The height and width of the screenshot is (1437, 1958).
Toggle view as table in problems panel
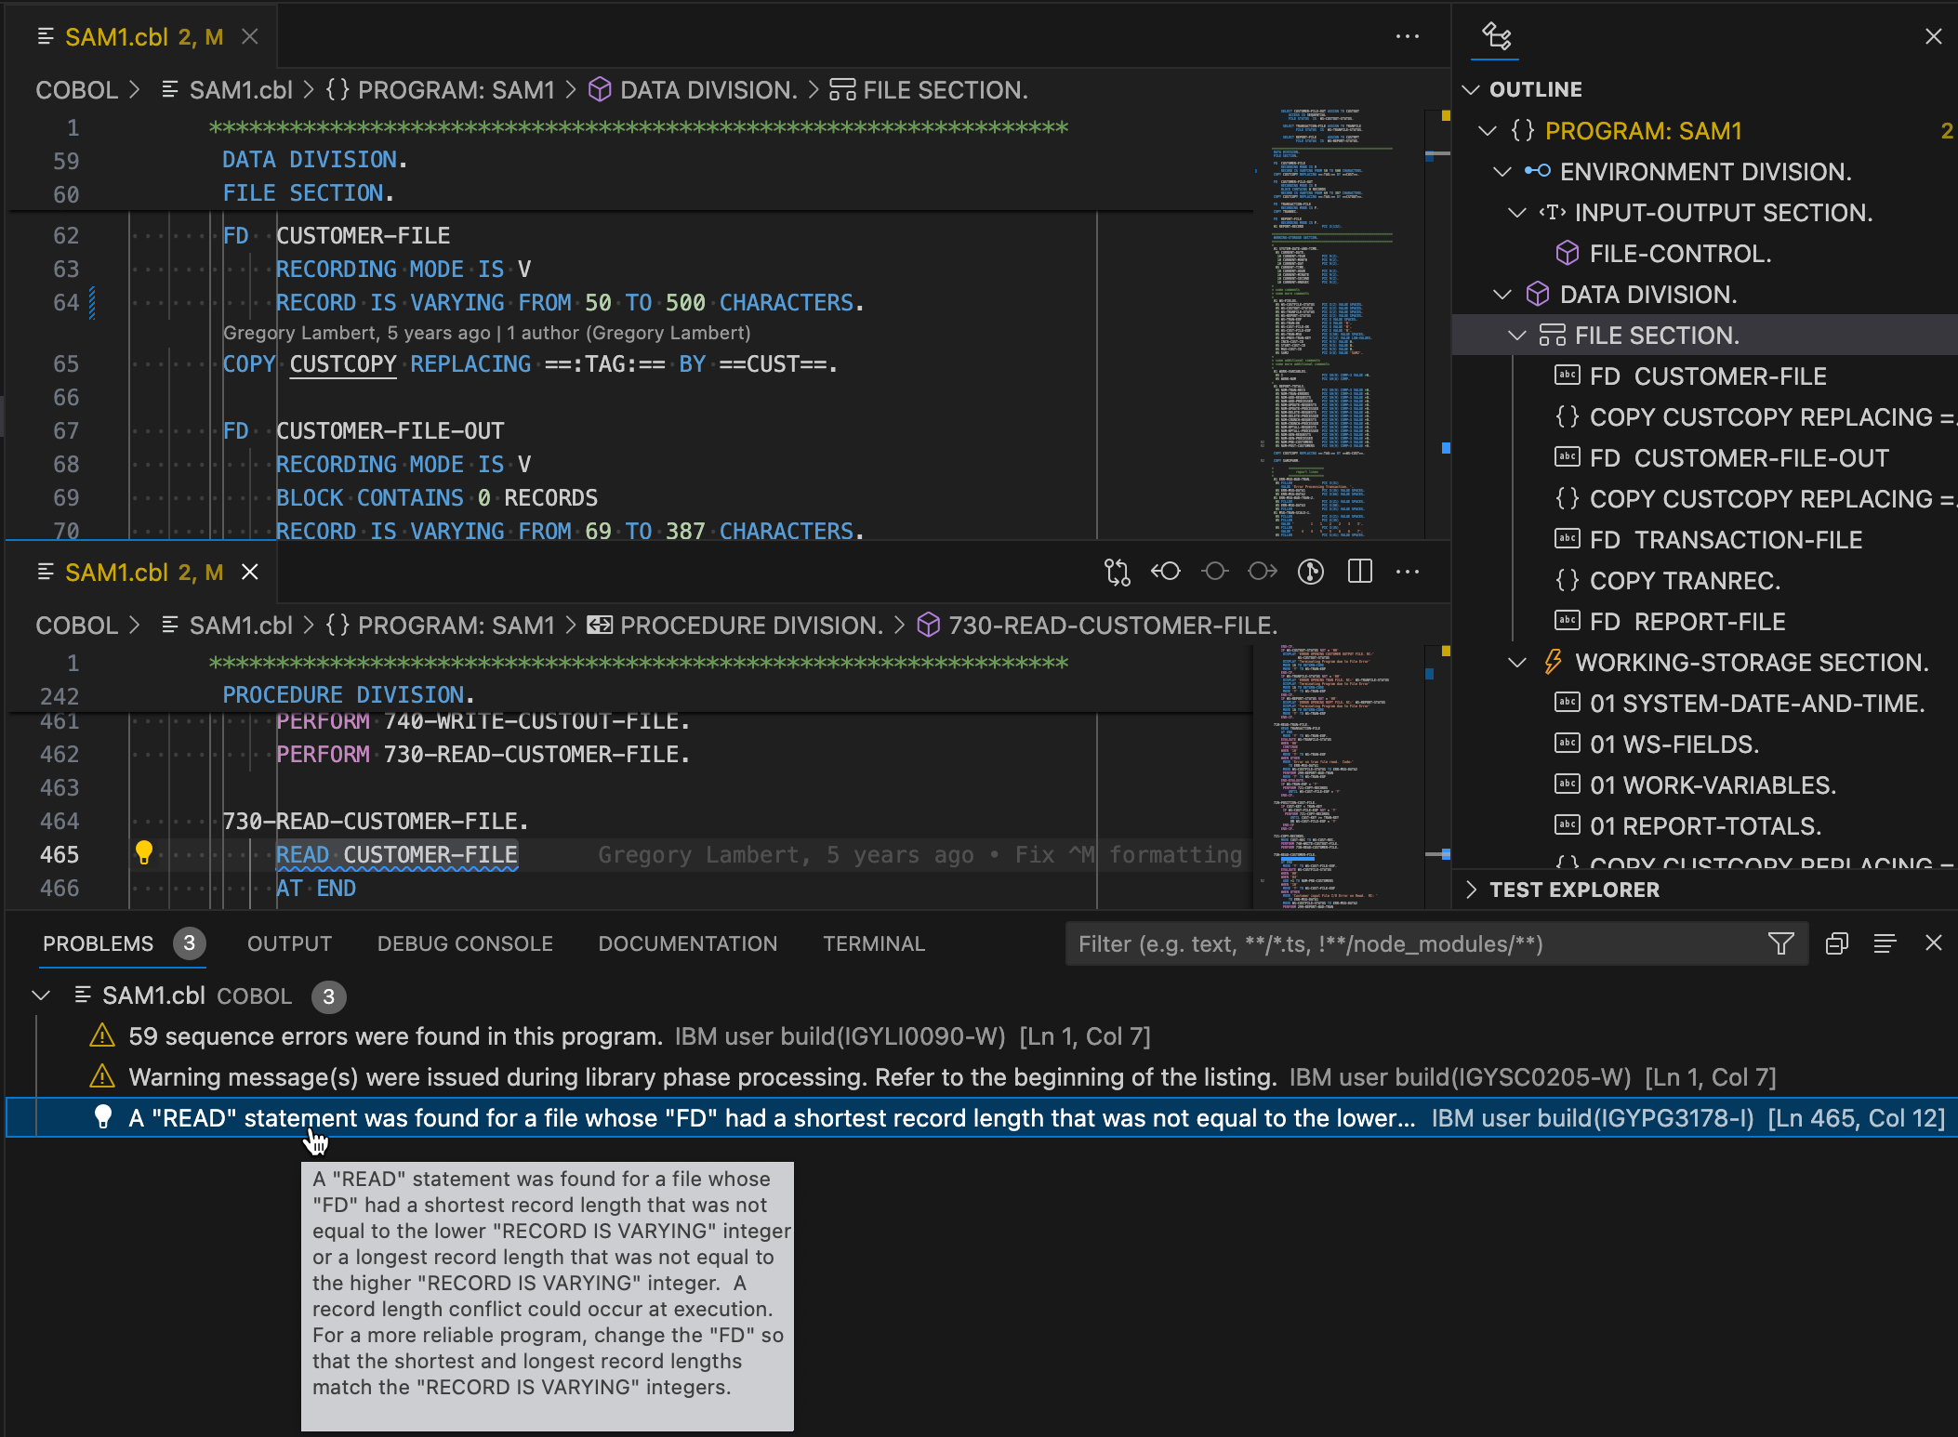tap(1885, 944)
